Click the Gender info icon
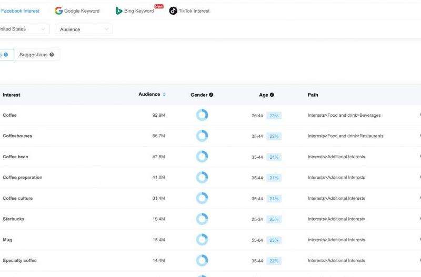 [211, 95]
